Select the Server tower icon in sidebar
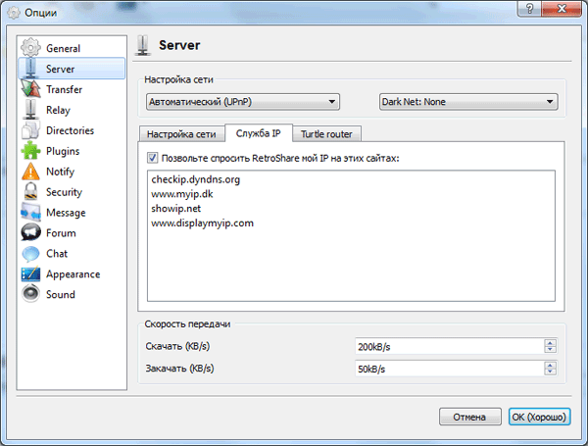588x446 pixels. pyautogui.click(x=30, y=69)
